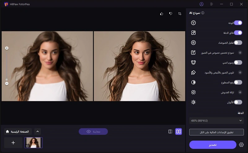The height and width of the screenshot is (153, 248).
Task: Disable the الوجه face model toggle
Action: pos(238,23)
